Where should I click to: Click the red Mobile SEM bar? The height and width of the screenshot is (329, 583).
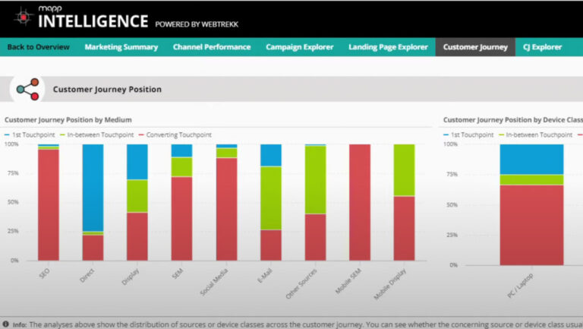360,202
